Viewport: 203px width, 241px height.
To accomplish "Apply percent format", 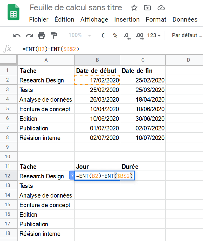I will click(x=115, y=35).
